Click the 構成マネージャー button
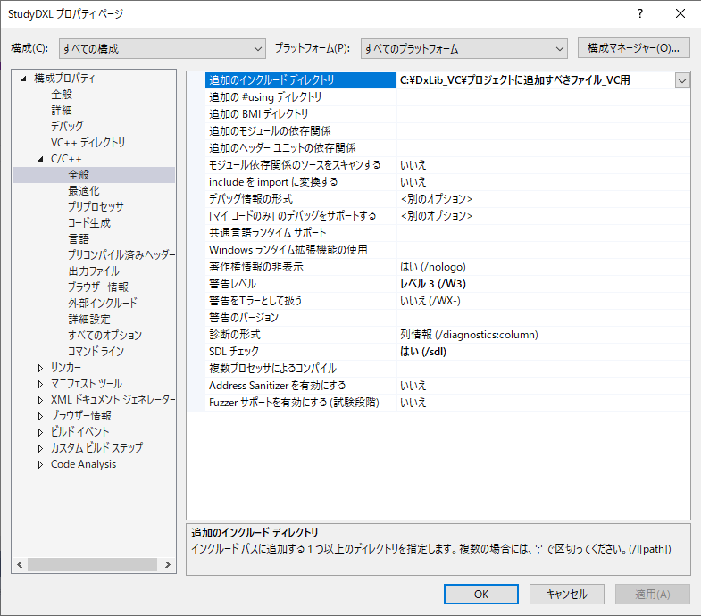The image size is (701, 616). tap(634, 47)
